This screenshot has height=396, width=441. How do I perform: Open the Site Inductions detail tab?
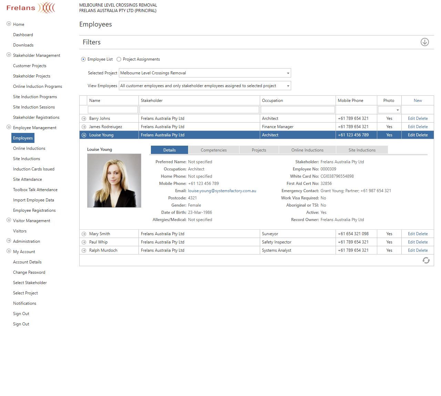362,150
